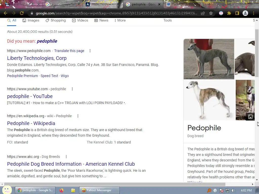Open the Premium sitelink under Liberty Technologies
259x194 pixels.
[x=23, y=76]
